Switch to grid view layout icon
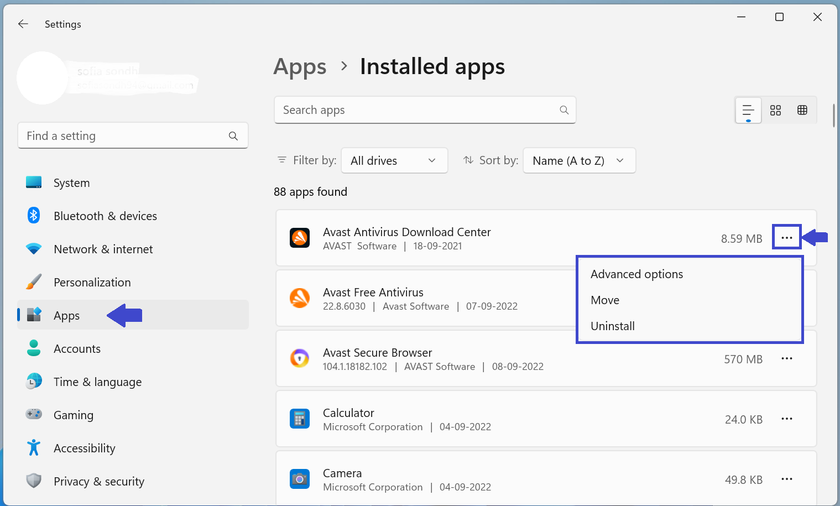The image size is (840, 506). pyautogui.click(x=775, y=110)
